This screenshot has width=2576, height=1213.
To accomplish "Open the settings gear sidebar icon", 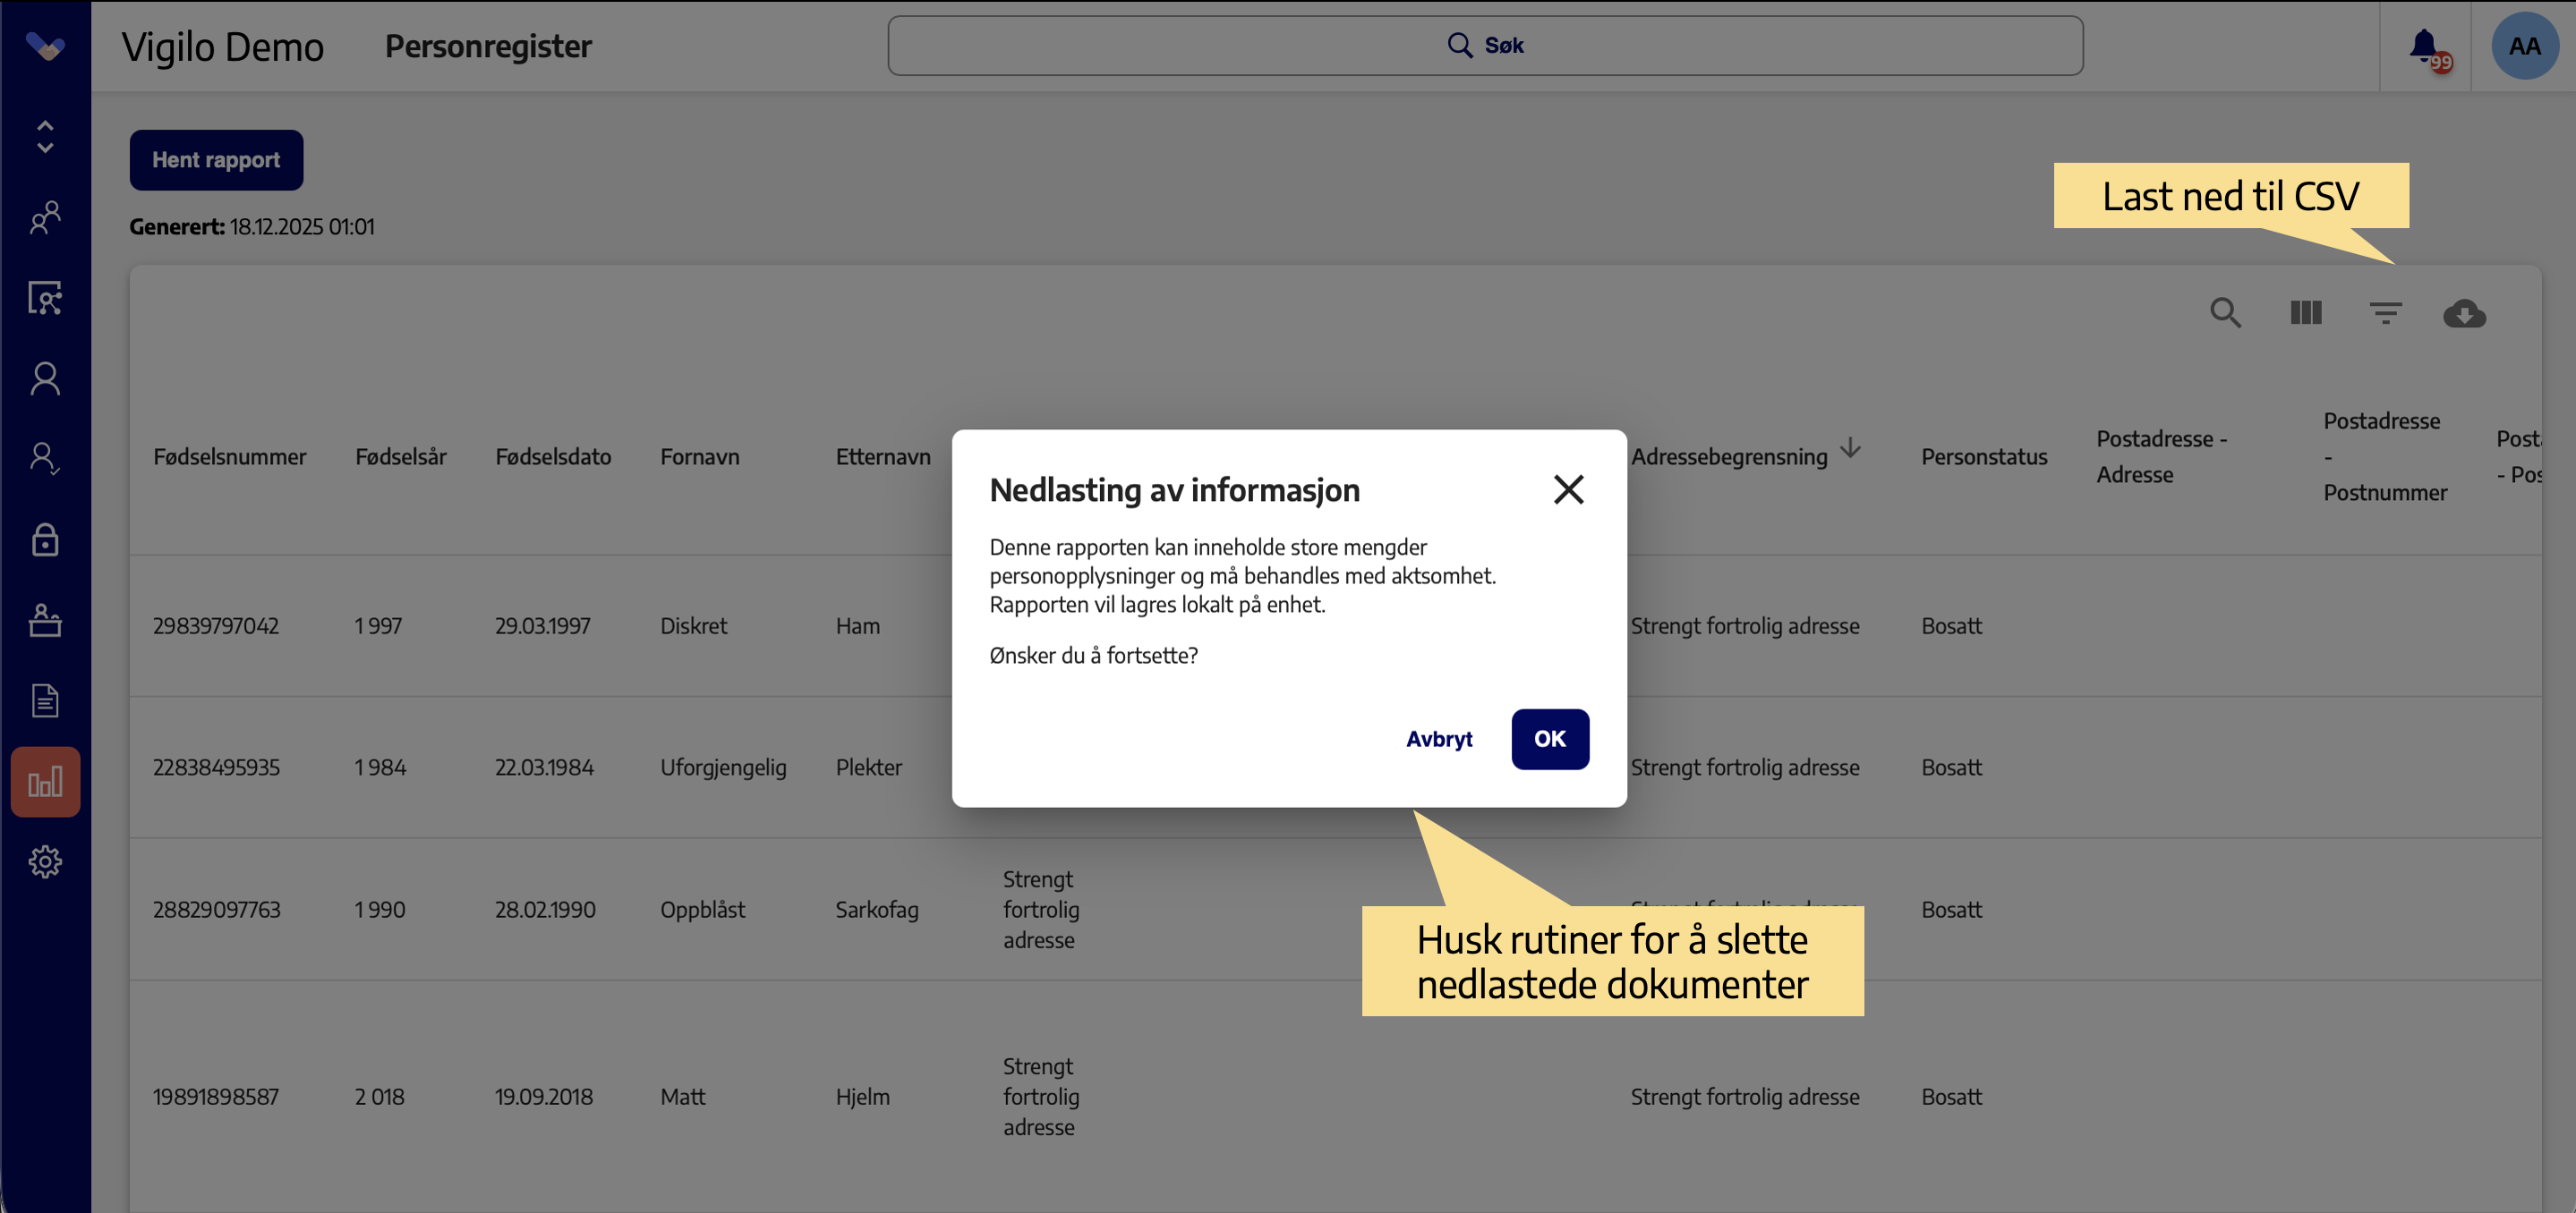I will click(x=45, y=861).
